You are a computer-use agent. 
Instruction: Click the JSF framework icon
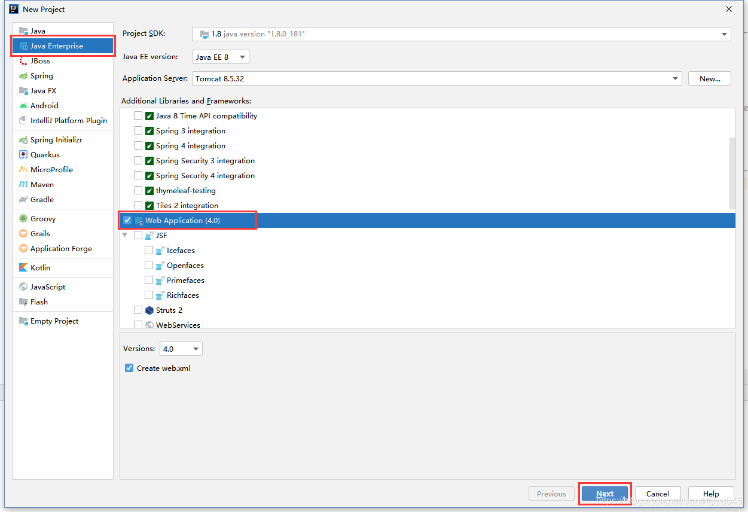[149, 236]
